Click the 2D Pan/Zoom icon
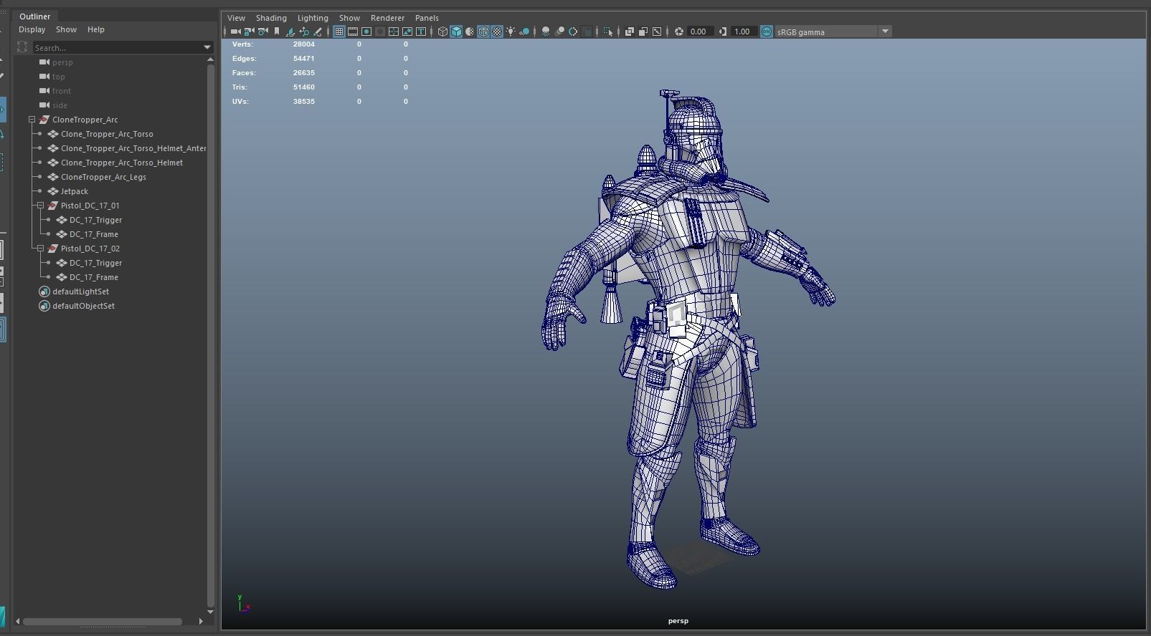The height and width of the screenshot is (636, 1151). [304, 32]
